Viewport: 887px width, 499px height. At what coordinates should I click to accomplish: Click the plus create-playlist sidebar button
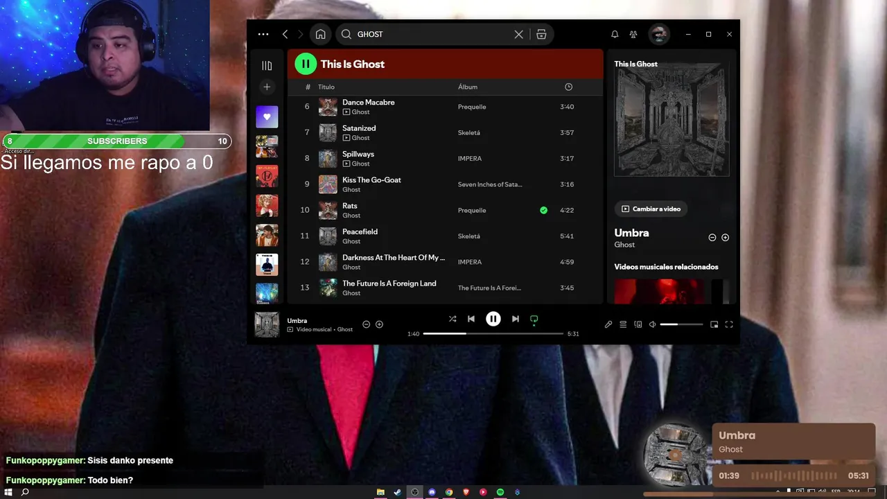267,87
